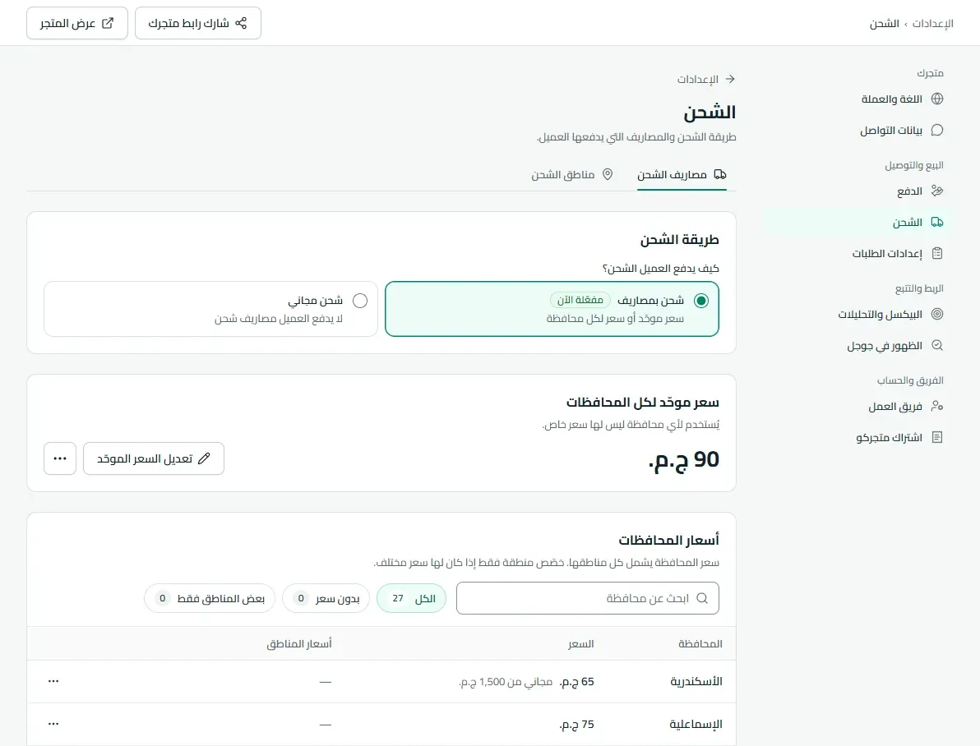Click the external link icon in عرض المتجر
Image resolution: width=980 pixels, height=746 pixels.
(x=108, y=23)
